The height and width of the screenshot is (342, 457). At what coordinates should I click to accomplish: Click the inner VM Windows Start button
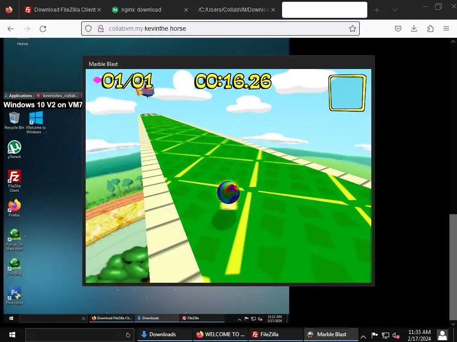click(11, 318)
